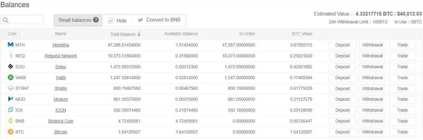The height and width of the screenshot is (140, 423).
Task: Click the BNB coin icon
Action: pos(11,121)
